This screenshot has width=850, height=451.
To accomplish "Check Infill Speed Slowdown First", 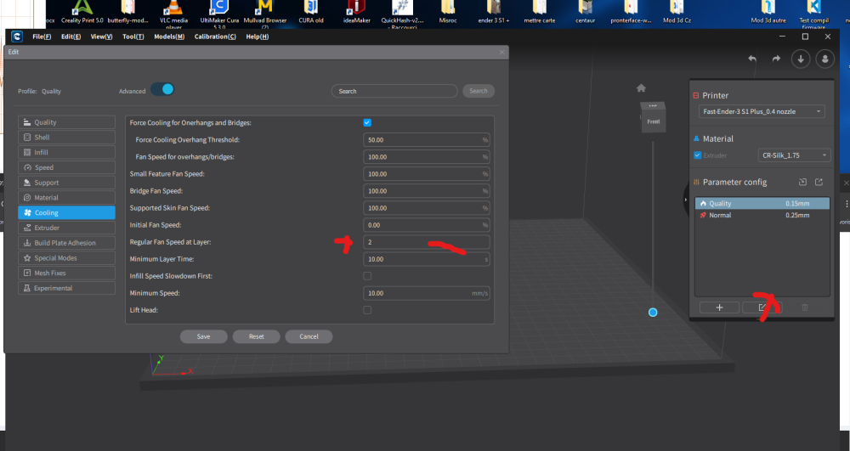I will coord(367,276).
